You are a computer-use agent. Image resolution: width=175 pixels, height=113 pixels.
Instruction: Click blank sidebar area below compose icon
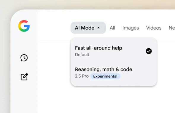pyautogui.click(x=24, y=97)
